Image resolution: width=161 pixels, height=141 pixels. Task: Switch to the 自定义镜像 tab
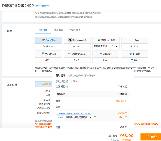pyautogui.click(x=75, y=30)
